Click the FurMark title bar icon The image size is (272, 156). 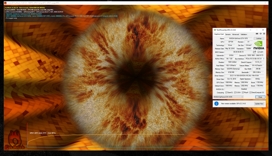coord(5,3)
